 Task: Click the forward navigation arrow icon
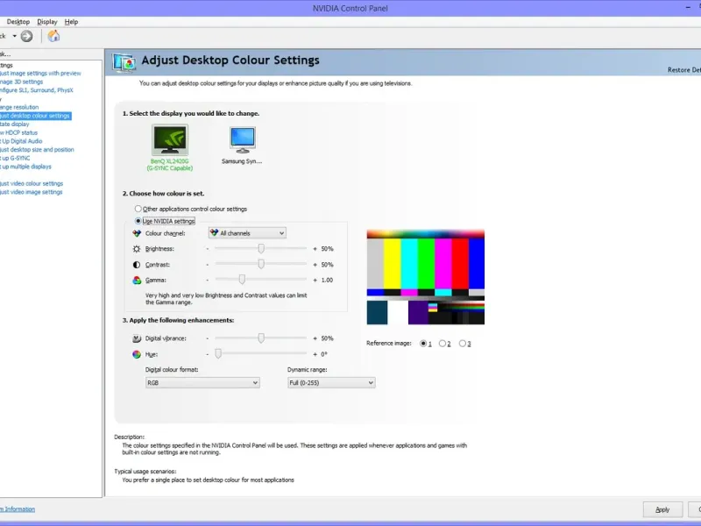[27, 36]
